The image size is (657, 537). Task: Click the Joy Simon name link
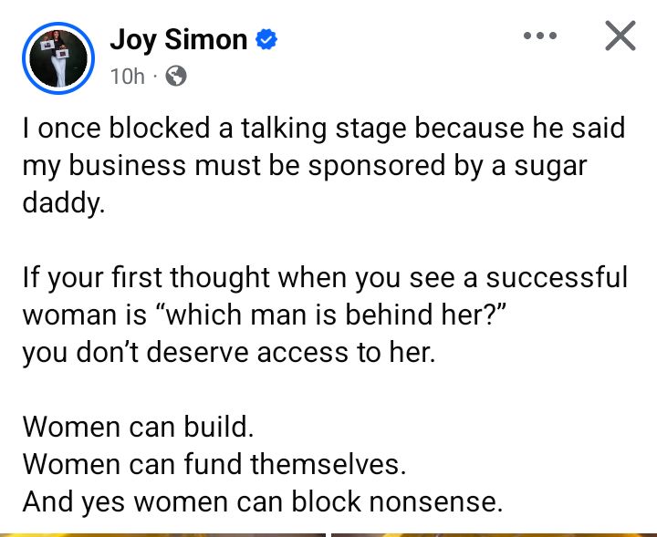pos(178,39)
